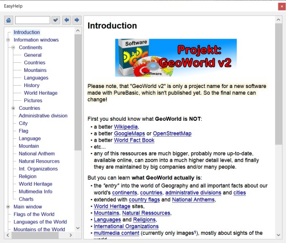This screenshot has height=243, width=286.
Task: Collapse the Information windows node
Action: 8,40
